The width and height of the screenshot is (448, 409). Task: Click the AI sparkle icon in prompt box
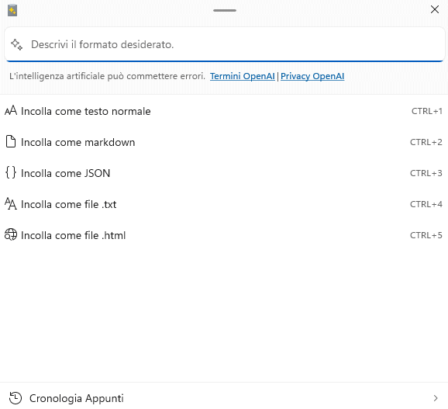16,44
